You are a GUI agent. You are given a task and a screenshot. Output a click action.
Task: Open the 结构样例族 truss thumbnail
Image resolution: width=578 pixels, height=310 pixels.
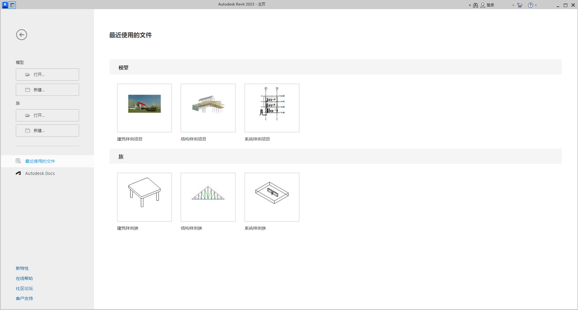tap(208, 197)
